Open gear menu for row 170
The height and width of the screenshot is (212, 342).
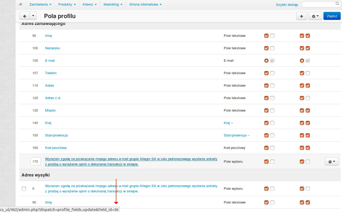point(331,161)
